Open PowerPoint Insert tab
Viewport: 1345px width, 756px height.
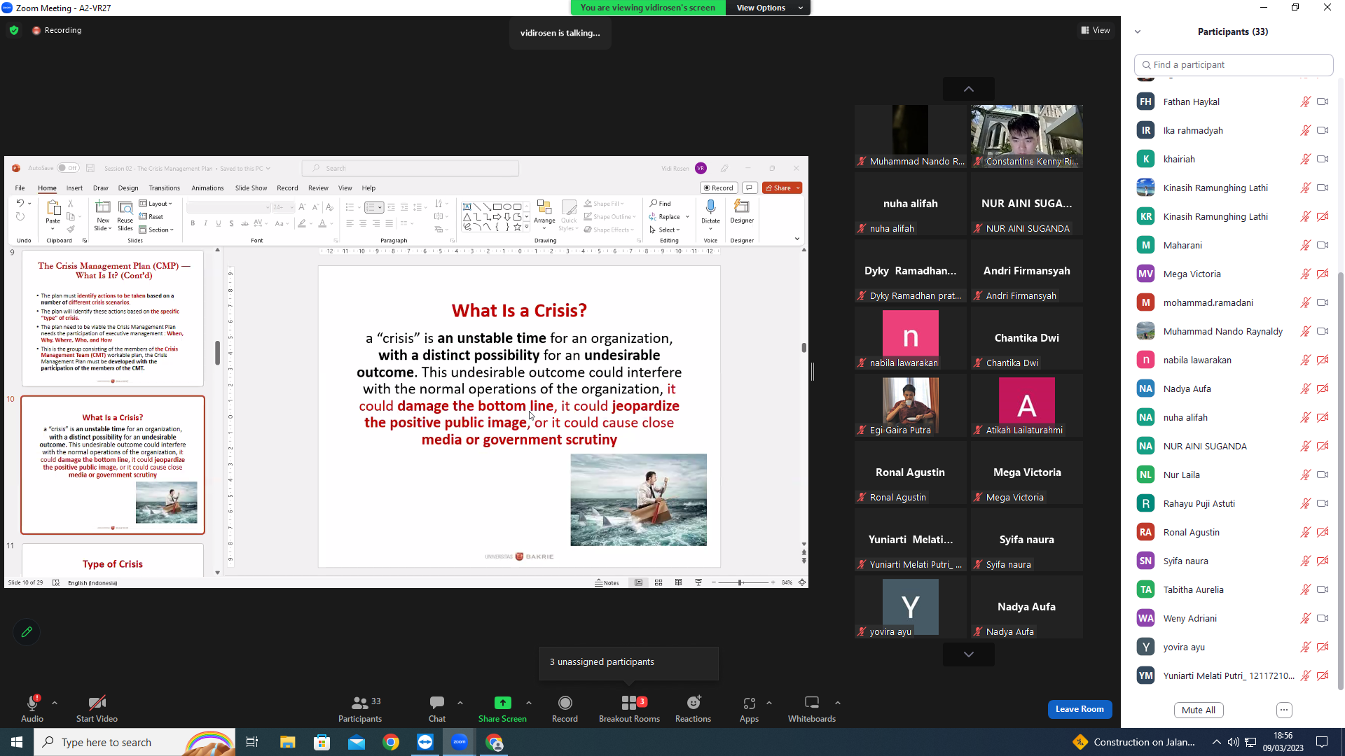(x=74, y=188)
